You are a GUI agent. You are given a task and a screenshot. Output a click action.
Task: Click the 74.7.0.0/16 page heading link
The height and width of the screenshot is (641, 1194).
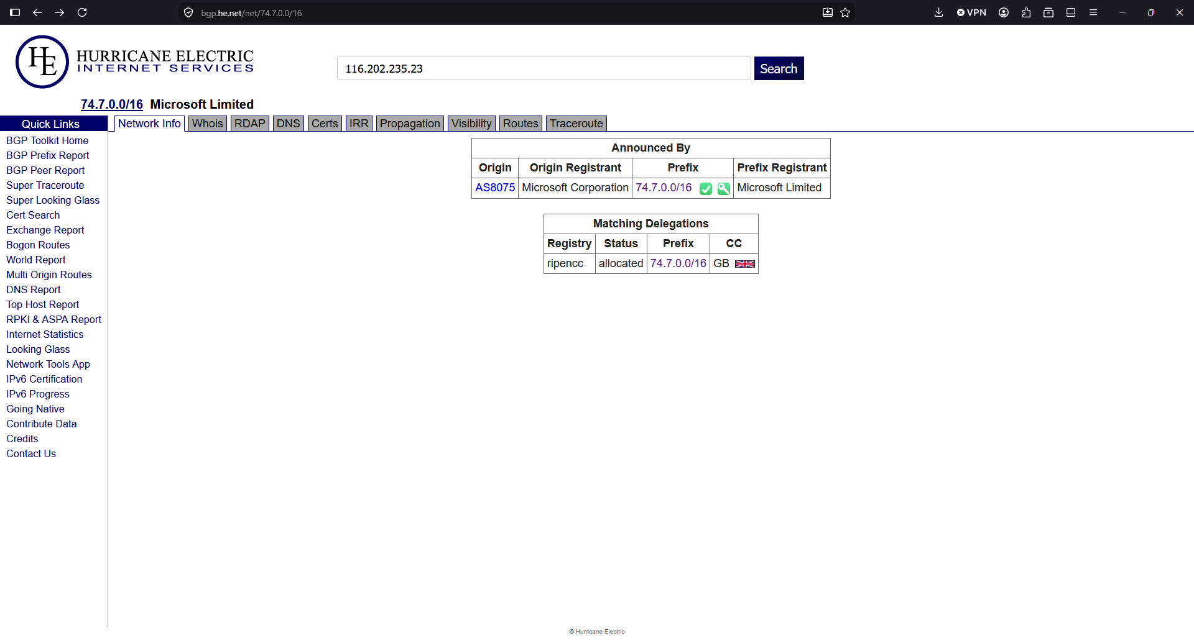click(112, 104)
